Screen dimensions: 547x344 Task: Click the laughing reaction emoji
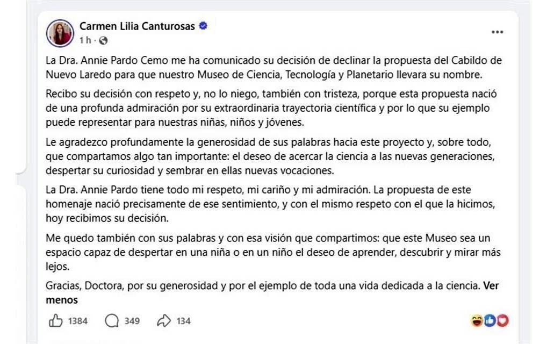pyautogui.click(x=477, y=320)
